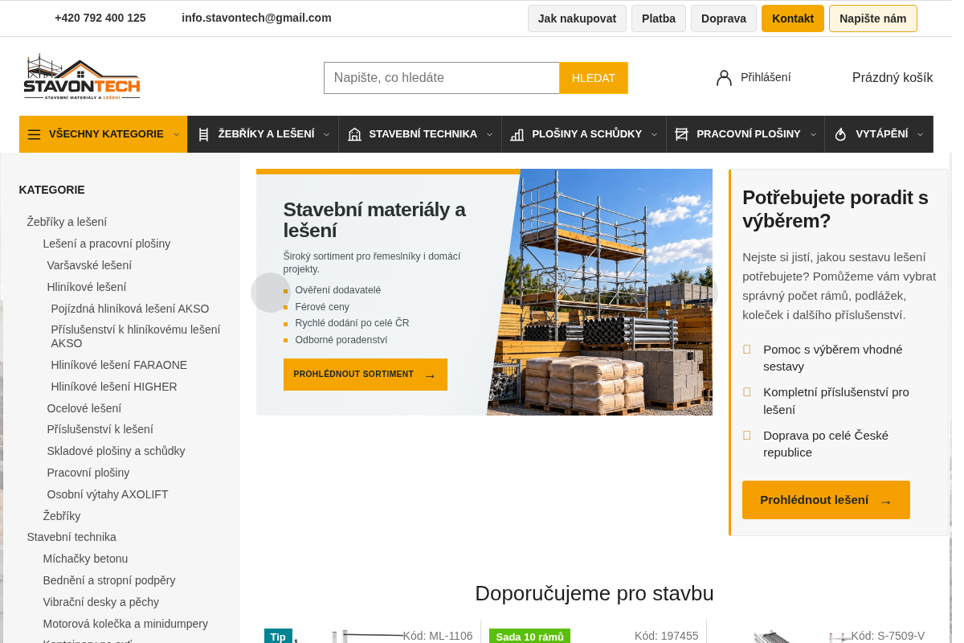Select Žebříky in the sidebar
The width and height of the screenshot is (964, 643).
[62, 516]
